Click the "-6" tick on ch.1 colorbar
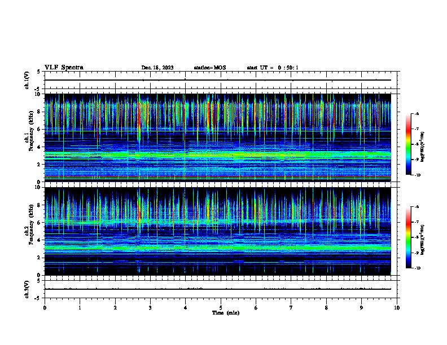 pyautogui.click(x=417, y=113)
